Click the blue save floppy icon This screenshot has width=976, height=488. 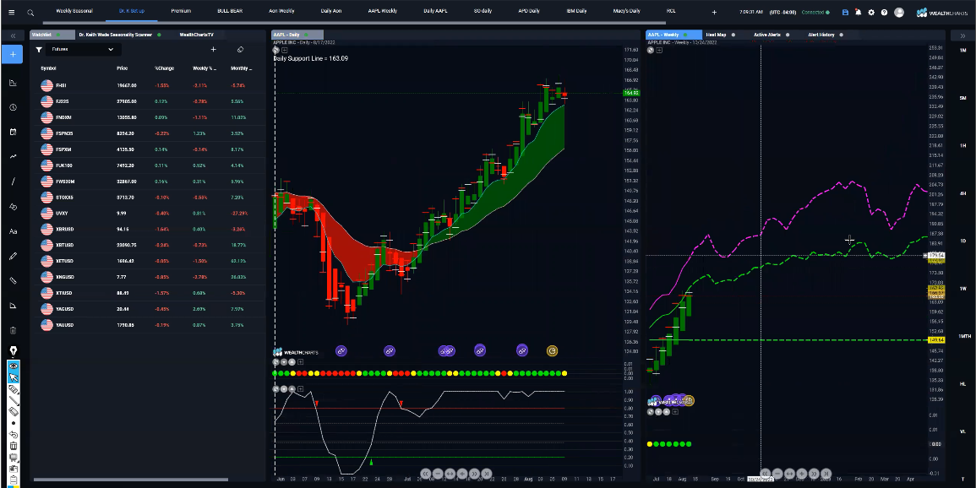(845, 12)
